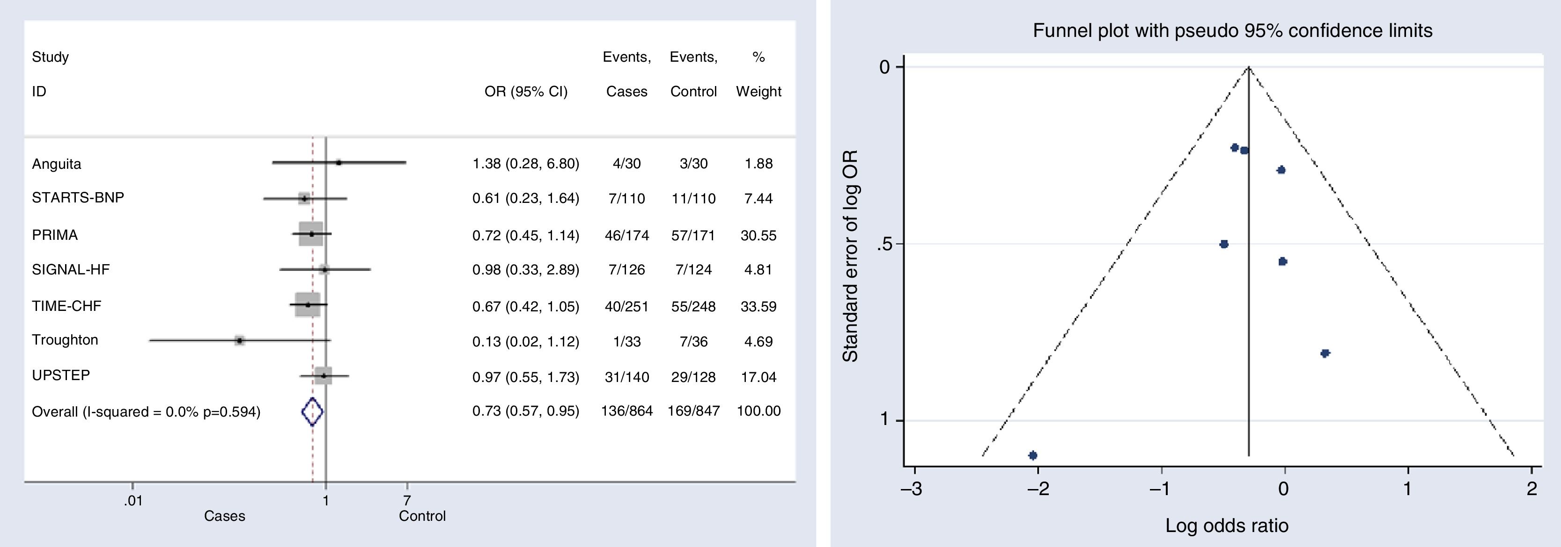1561x547 pixels.
Task: Click the "Standard error of log OR" axis label
Action: pyautogui.click(x=850, y=255)
